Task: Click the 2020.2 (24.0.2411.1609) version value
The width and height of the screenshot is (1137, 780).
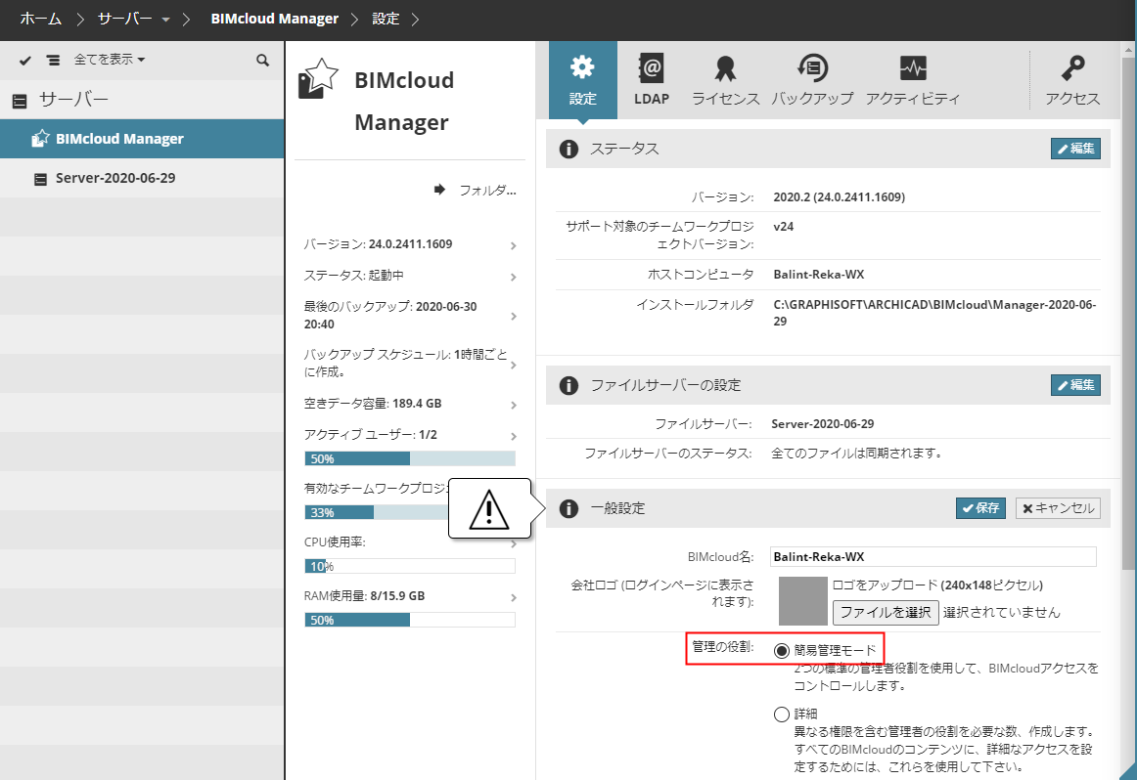Action: pos(839,197)
